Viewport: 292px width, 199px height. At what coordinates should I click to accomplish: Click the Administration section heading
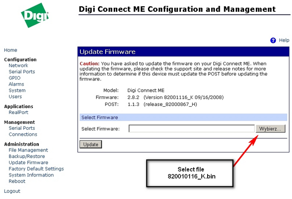click(x=21, y=144)
